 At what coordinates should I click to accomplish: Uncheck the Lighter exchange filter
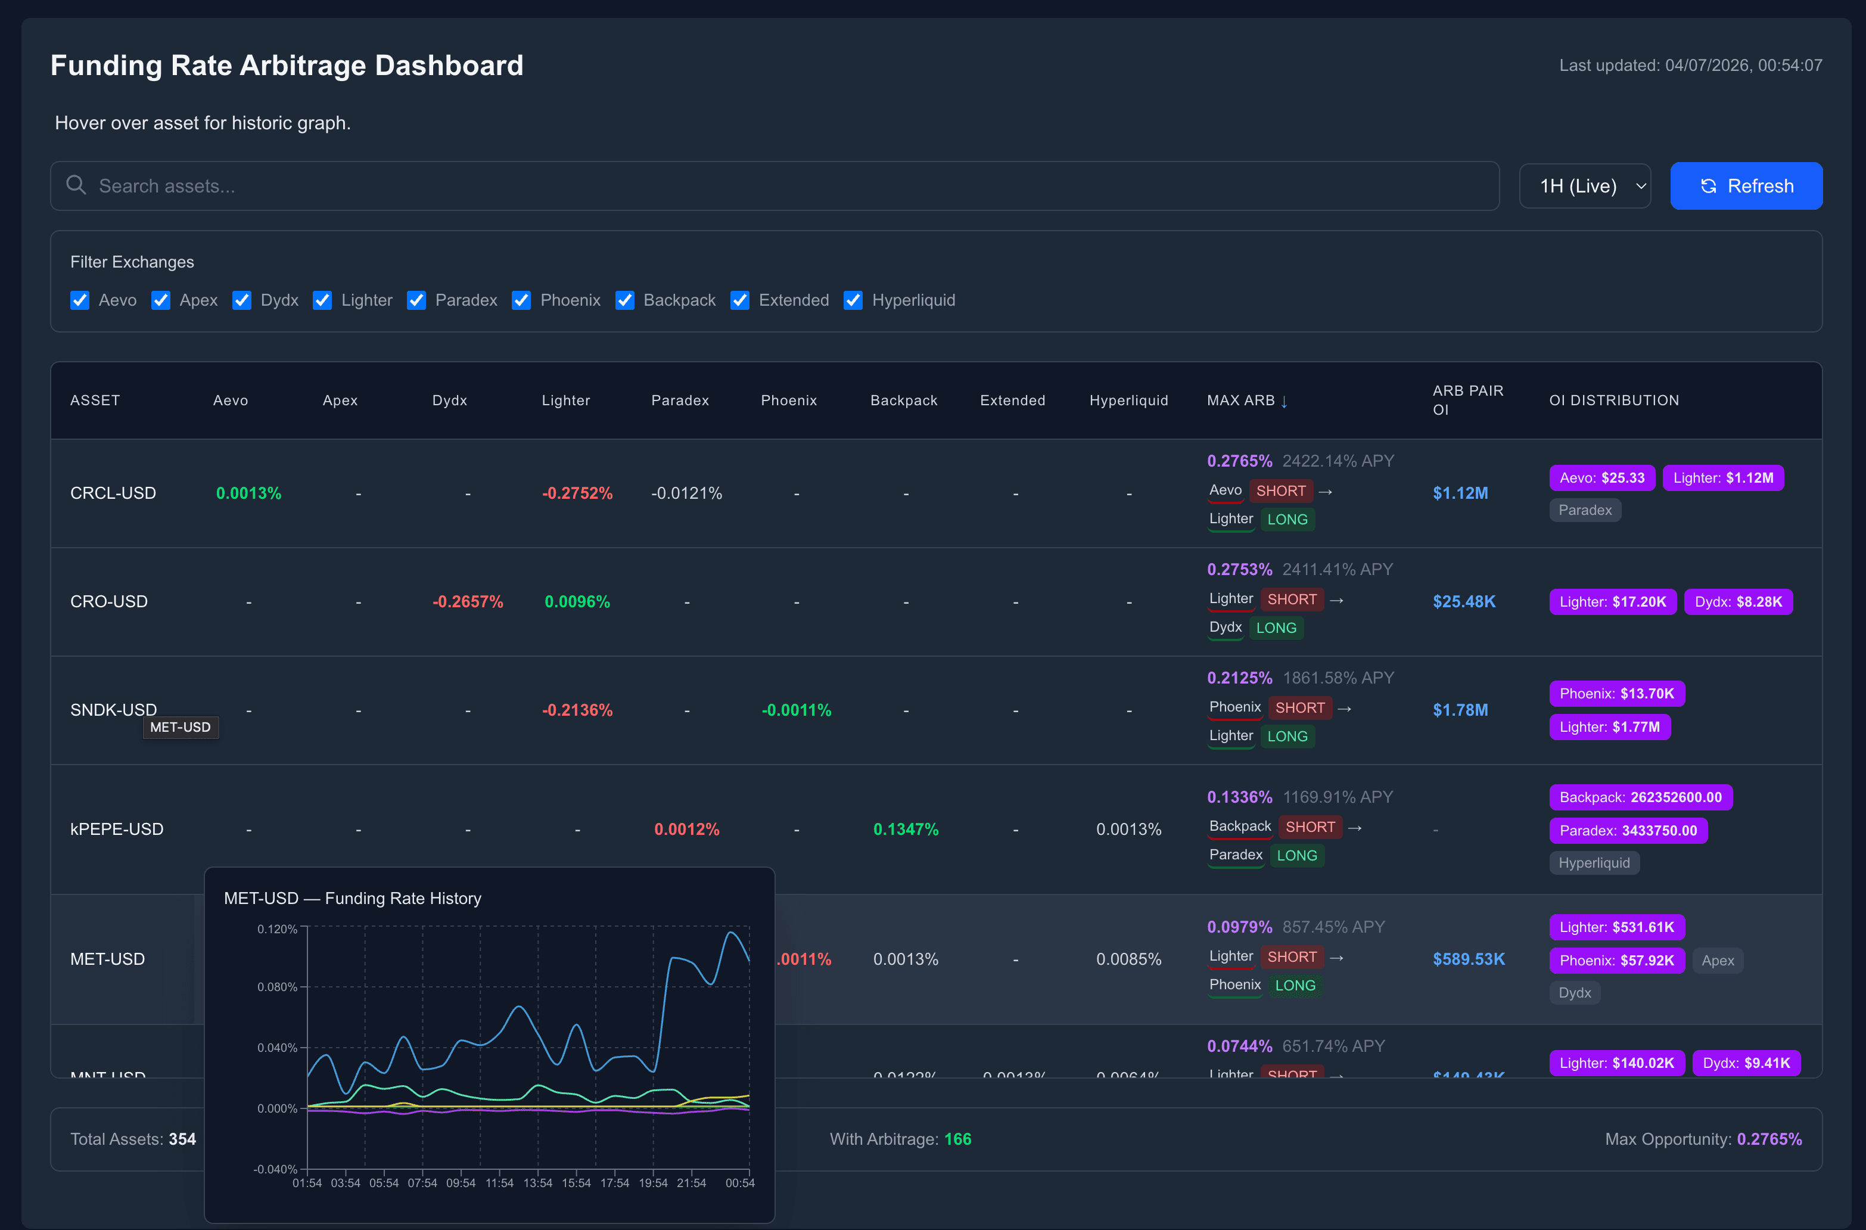pyautogui.click(x=322, y=300)
